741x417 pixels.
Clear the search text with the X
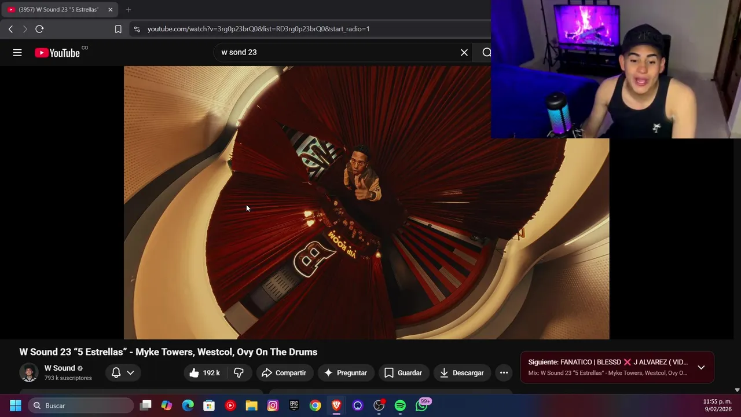(x=464, y=52)
